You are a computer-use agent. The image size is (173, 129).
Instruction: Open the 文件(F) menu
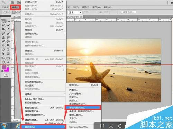5,7
